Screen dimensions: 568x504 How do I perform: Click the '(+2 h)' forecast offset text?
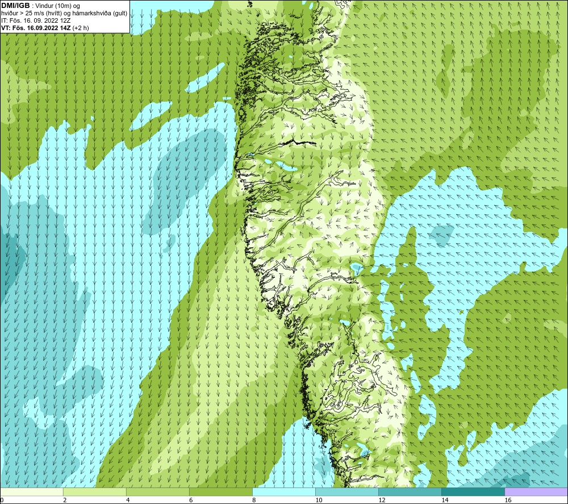(x=81, y=28)
